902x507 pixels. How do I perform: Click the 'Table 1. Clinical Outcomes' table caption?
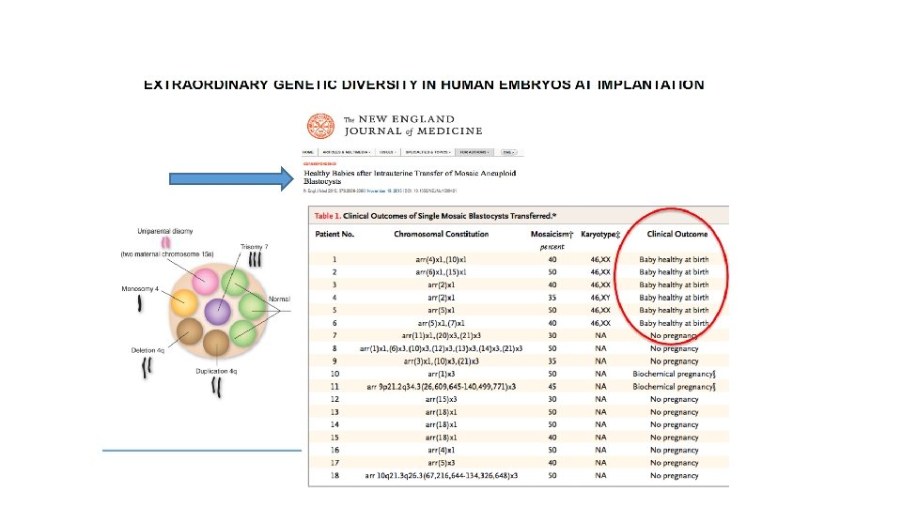[x=435, y=216]
